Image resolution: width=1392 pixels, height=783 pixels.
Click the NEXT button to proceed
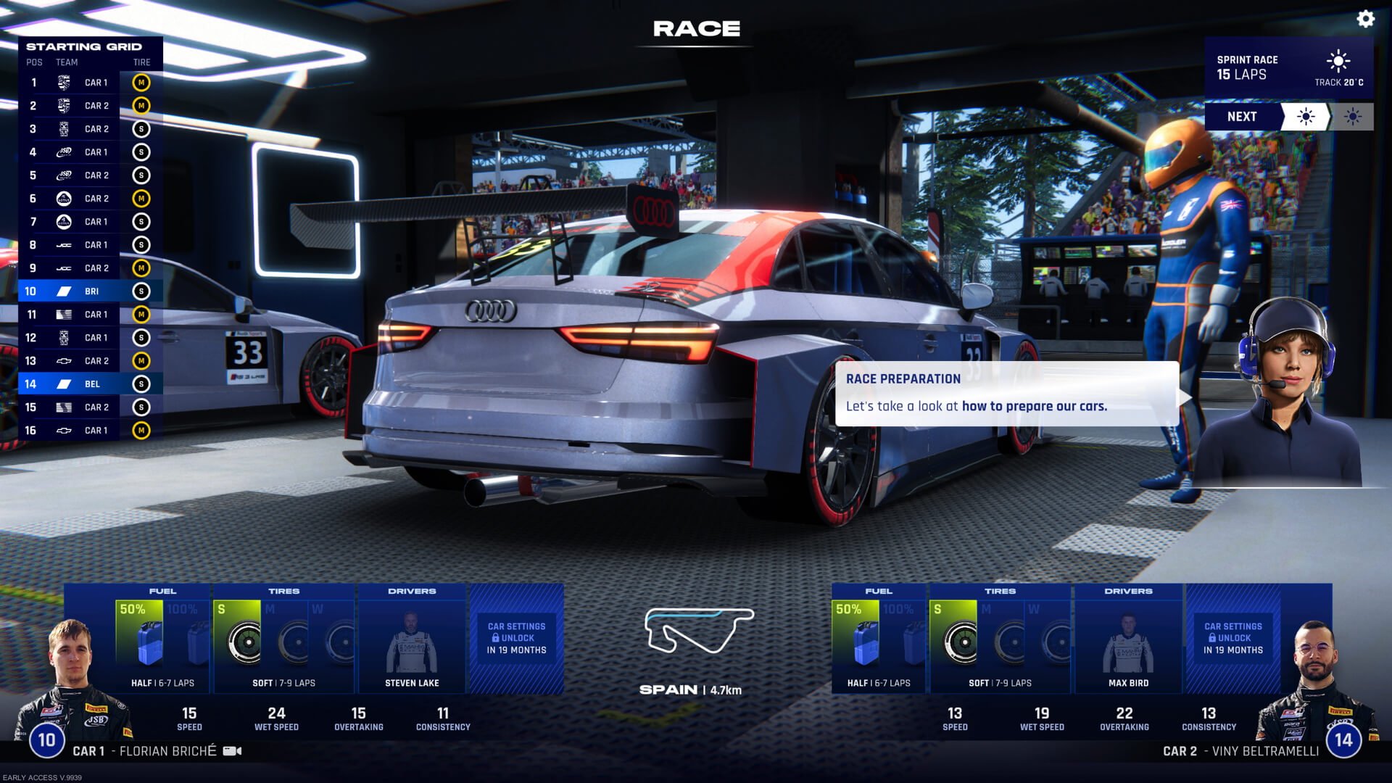click(1243, 117)
